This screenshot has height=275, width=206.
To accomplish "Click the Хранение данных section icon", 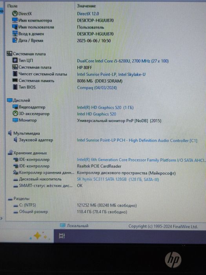I will [x=10, y=153].
